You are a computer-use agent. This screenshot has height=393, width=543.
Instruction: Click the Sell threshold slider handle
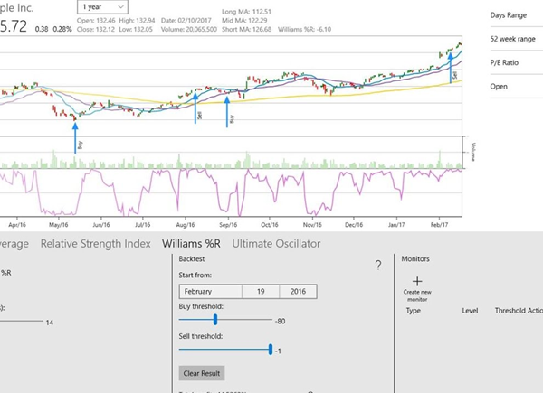coord(270,350)
